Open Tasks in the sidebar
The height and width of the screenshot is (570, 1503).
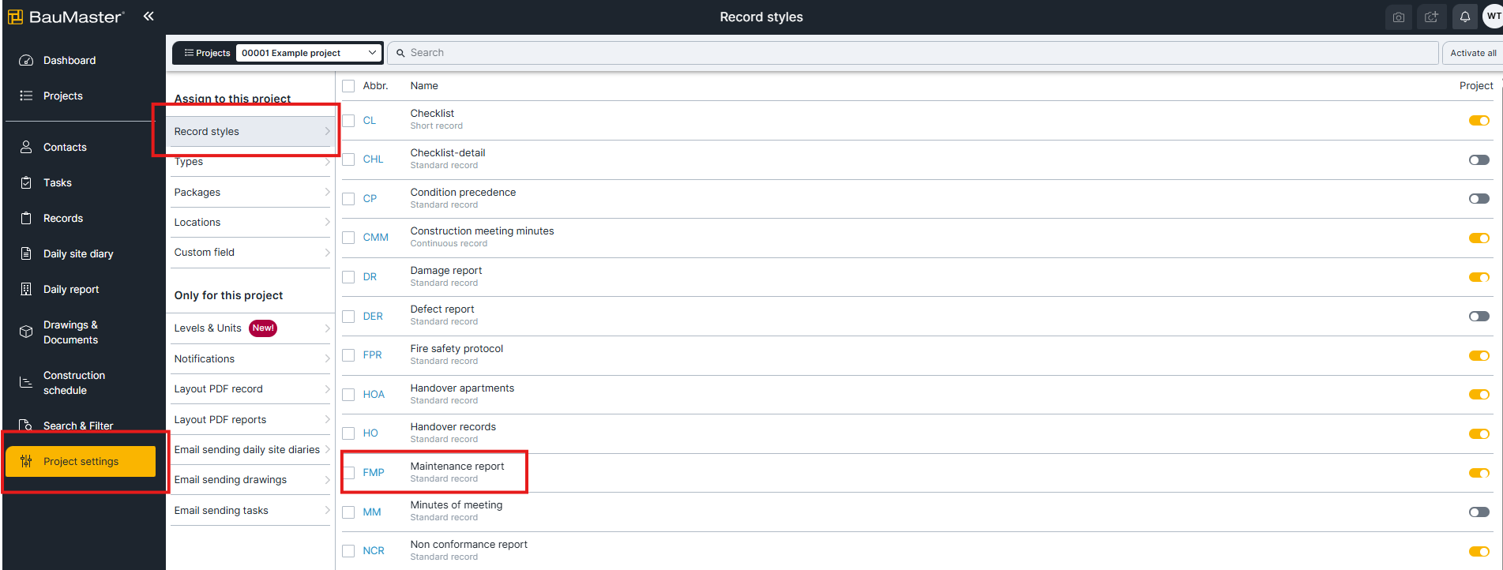(58, 182)
